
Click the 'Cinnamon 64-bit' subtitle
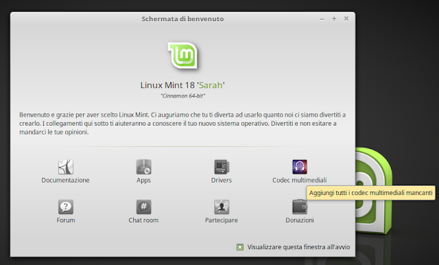click(x=183, y=96)
